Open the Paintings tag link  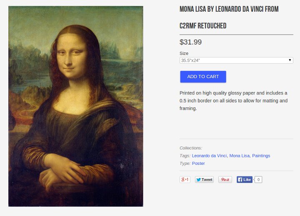coord(261,156)
